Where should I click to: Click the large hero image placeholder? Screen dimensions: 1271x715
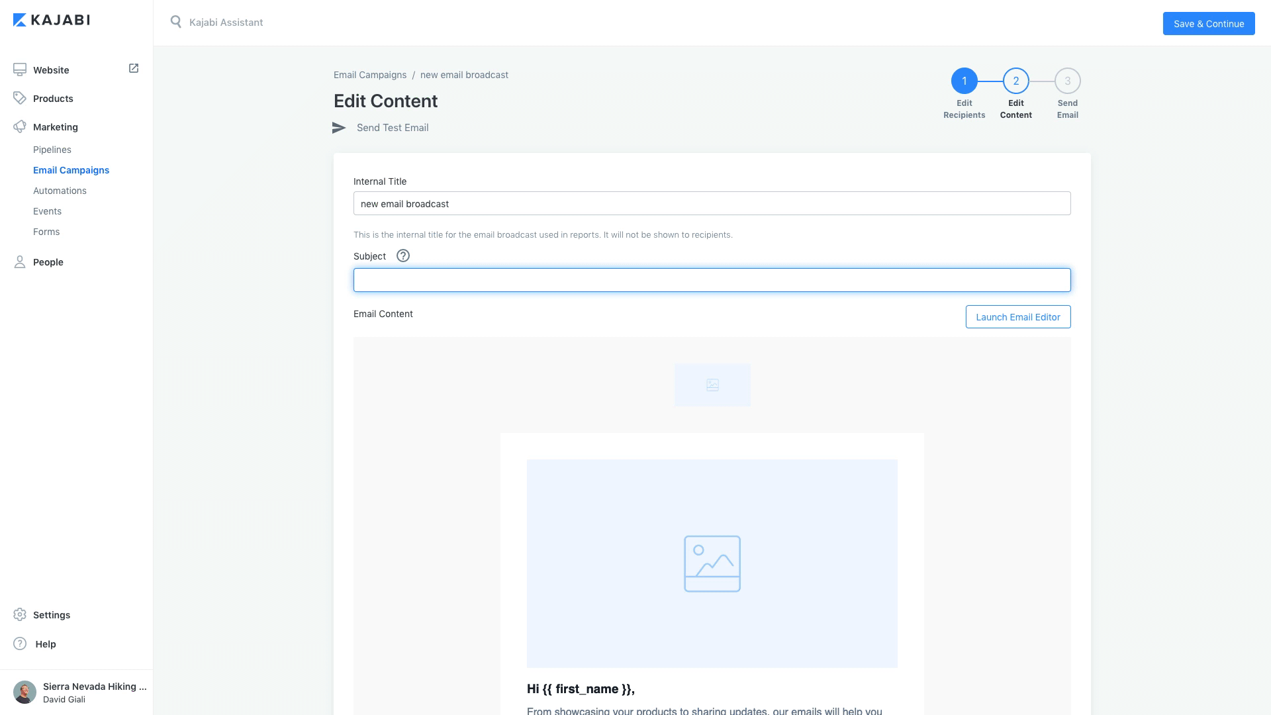[x=712, y=563]
